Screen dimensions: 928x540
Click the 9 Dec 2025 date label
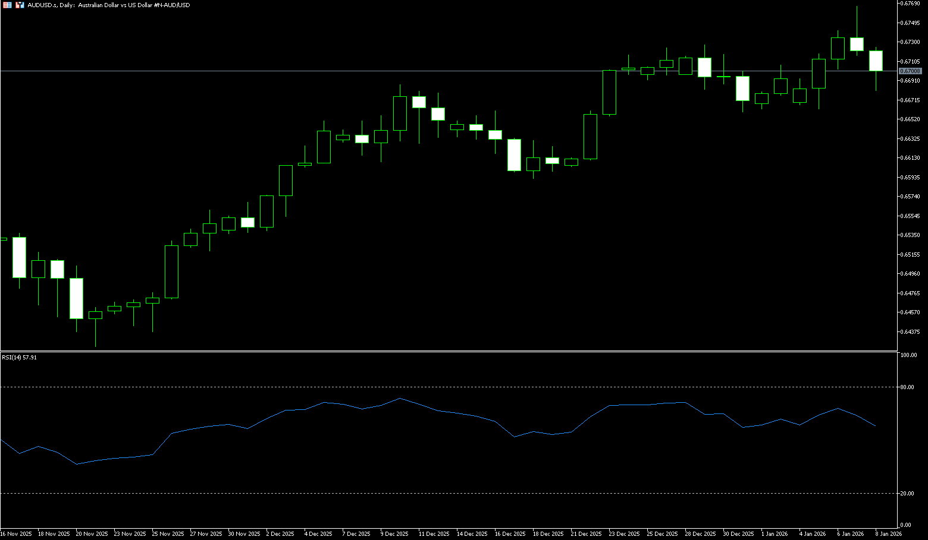point(394,534)
